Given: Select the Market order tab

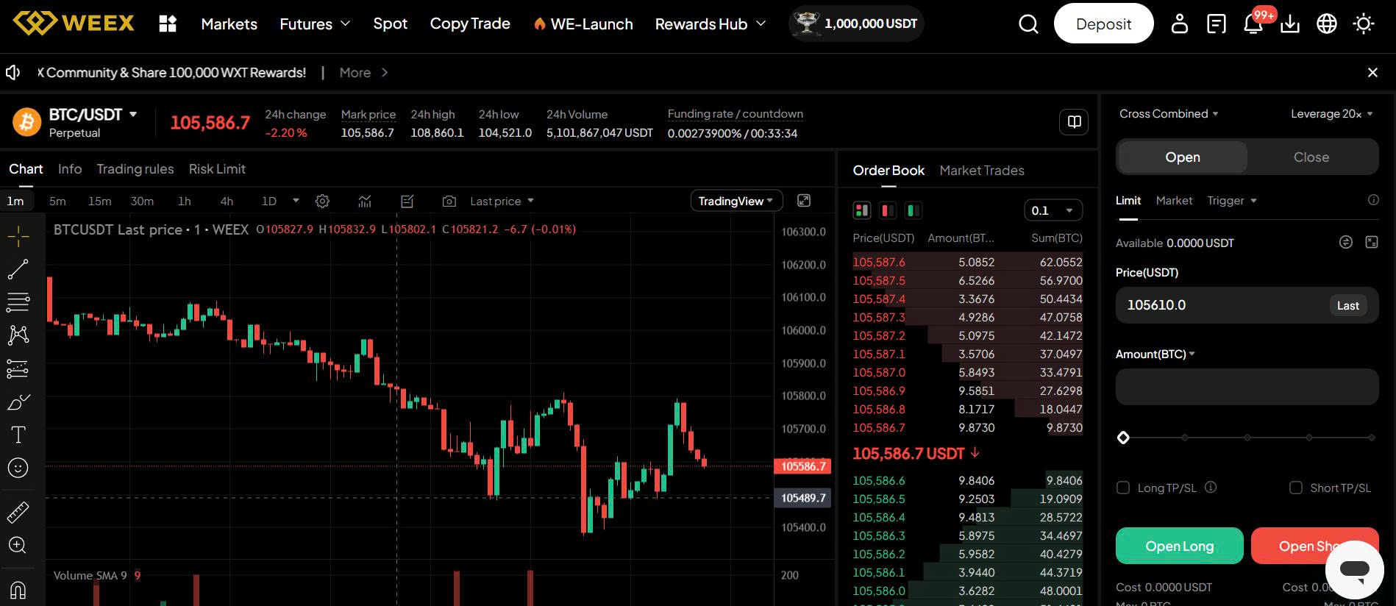Looking at the screenshot, I should [1174, 200].
